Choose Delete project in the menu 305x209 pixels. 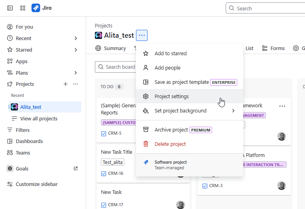[x=170, y=144]
